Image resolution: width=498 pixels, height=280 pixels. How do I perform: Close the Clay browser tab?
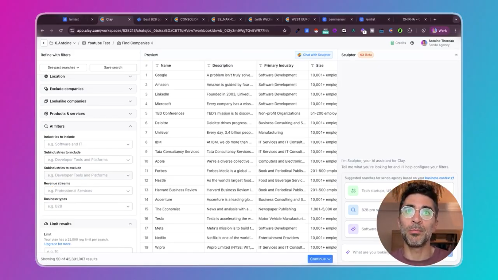[129, 19]
